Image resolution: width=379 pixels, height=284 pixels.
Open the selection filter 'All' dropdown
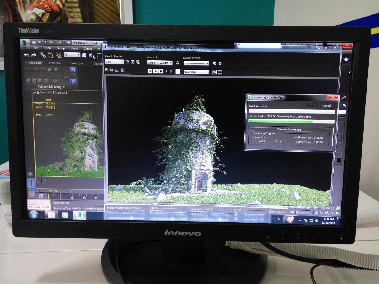coord(72,55)
